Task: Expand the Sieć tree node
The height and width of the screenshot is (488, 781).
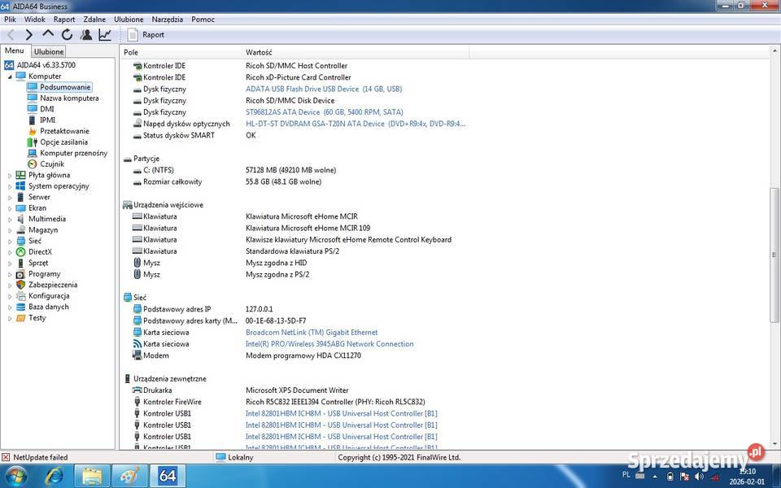Action: pyautogui.click(x=8, y=241)
